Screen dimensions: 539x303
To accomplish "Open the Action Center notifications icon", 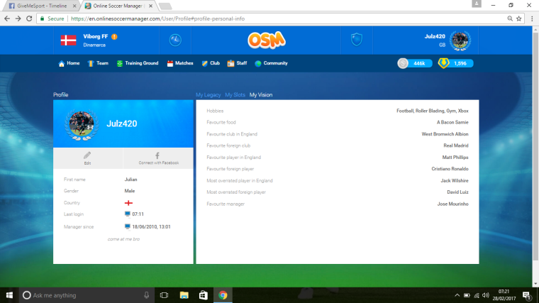I will click(x=527, y=295).
